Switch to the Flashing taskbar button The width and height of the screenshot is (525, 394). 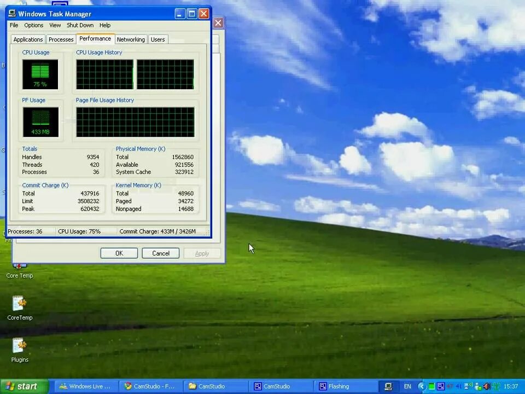pyautogui.click(x=346, y=386)
